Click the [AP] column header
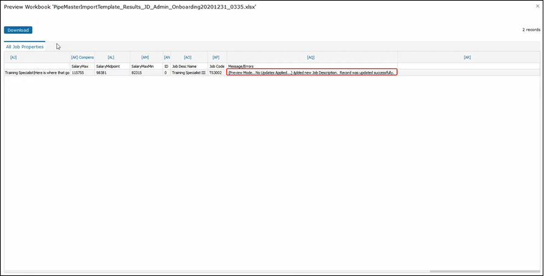The height and width of the screenshot is (276, 544). [216, 57]
